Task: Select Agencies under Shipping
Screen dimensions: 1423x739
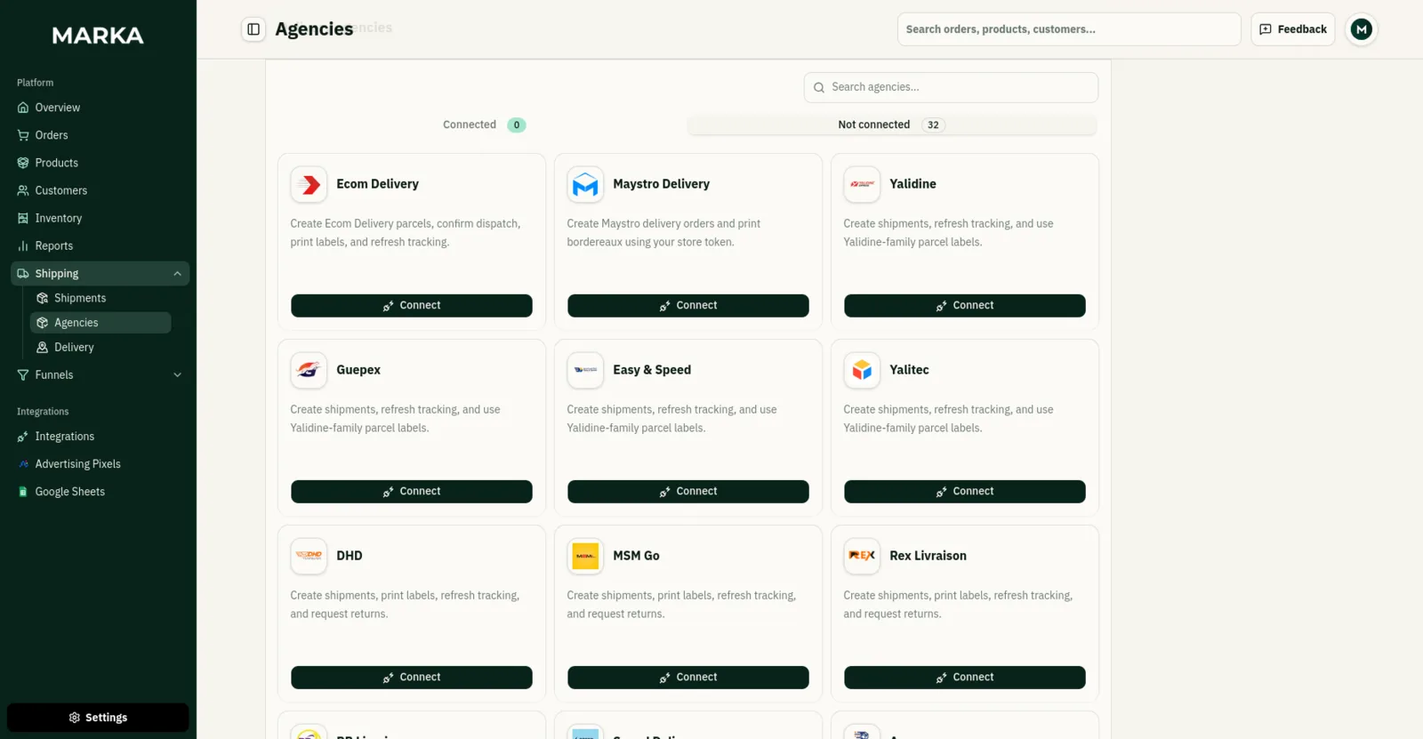Action: [x=100, y=323]
